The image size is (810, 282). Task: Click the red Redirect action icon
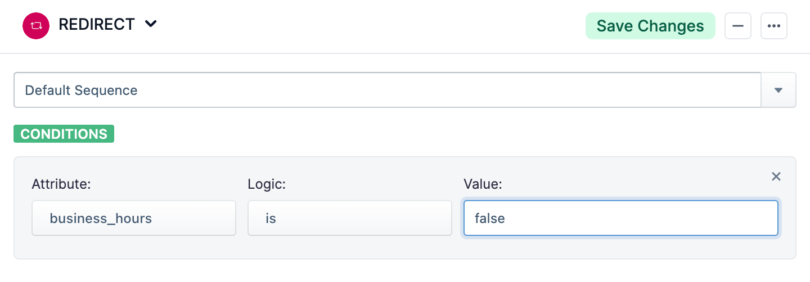(36, 26)
